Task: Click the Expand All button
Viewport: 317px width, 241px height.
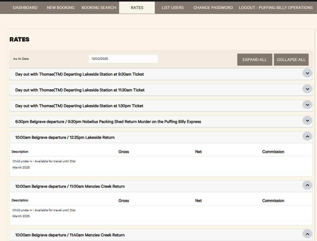Action: point(255,59)
